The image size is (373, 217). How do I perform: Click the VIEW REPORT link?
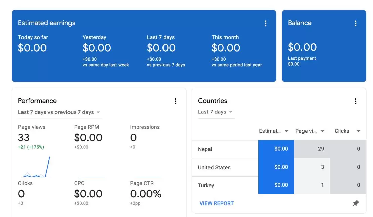coord(217,203)
